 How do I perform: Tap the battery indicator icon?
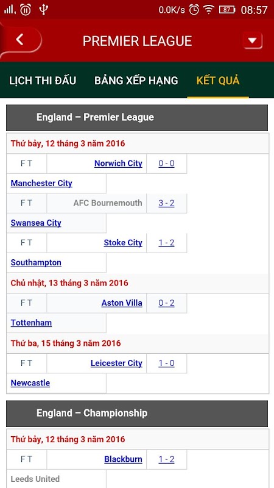227,10
